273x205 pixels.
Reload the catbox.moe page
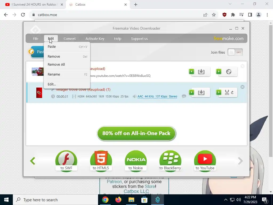tap(23, 15)
